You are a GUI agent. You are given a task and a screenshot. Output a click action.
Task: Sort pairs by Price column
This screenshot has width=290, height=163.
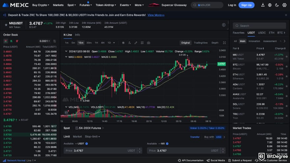[260, 48]
